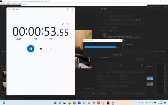Record a lap with the flag button
This screenshot has height=105, width=168.
point(41,49)
